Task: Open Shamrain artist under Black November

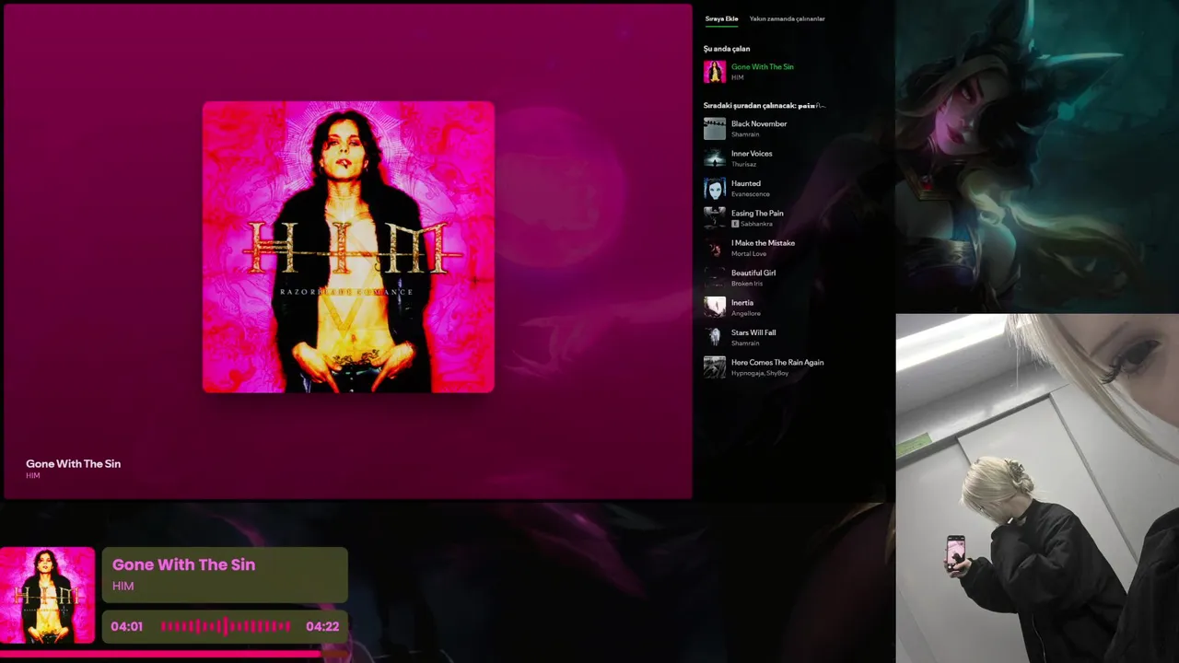Action: point(745,134)
